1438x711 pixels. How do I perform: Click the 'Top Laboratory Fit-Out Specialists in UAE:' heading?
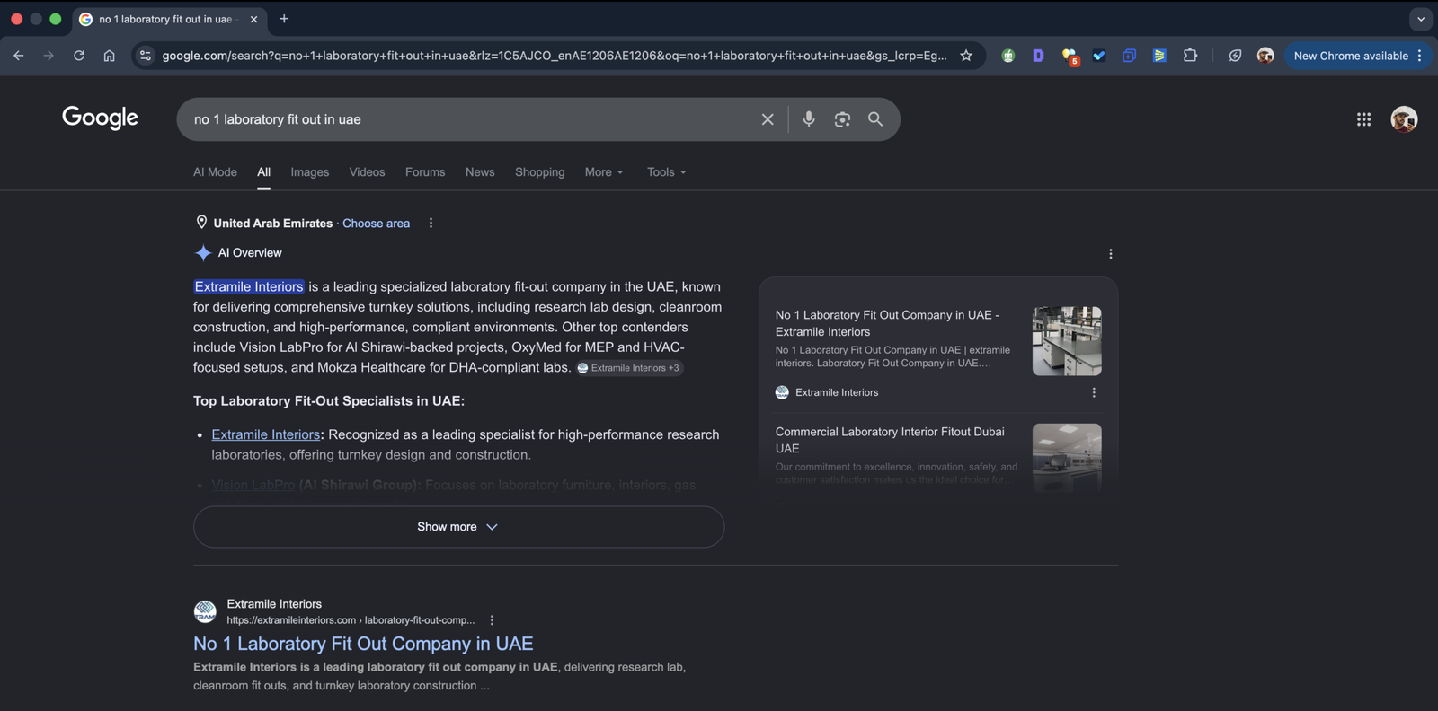click(x=329, y=401)
